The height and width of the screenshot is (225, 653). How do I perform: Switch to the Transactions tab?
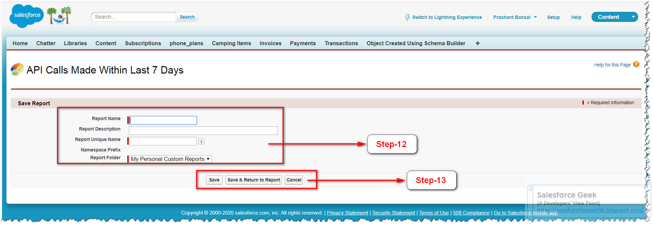point(341,43)
